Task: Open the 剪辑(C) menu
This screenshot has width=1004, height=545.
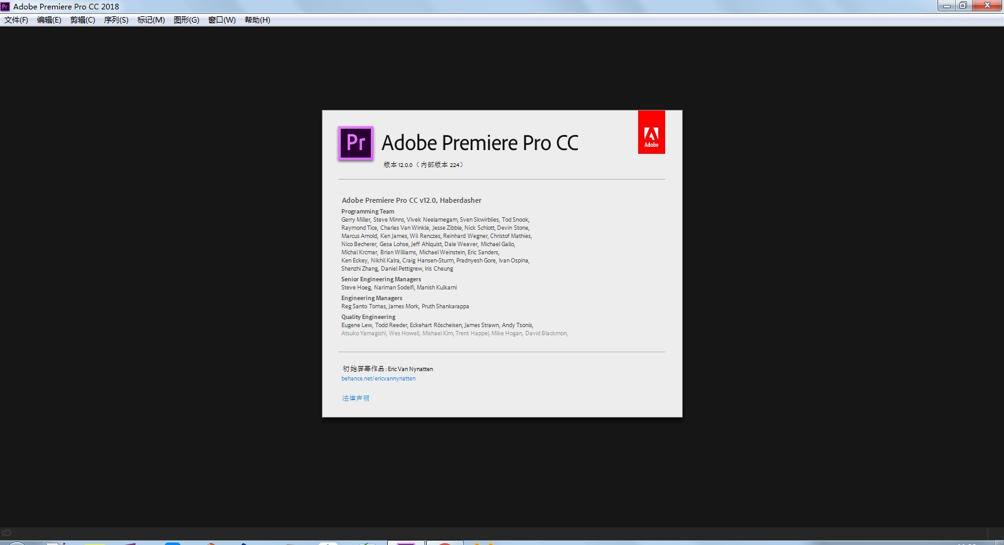Action: coord(83,20)
